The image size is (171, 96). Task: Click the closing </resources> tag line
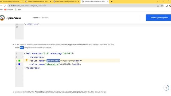tap(32, 68)
